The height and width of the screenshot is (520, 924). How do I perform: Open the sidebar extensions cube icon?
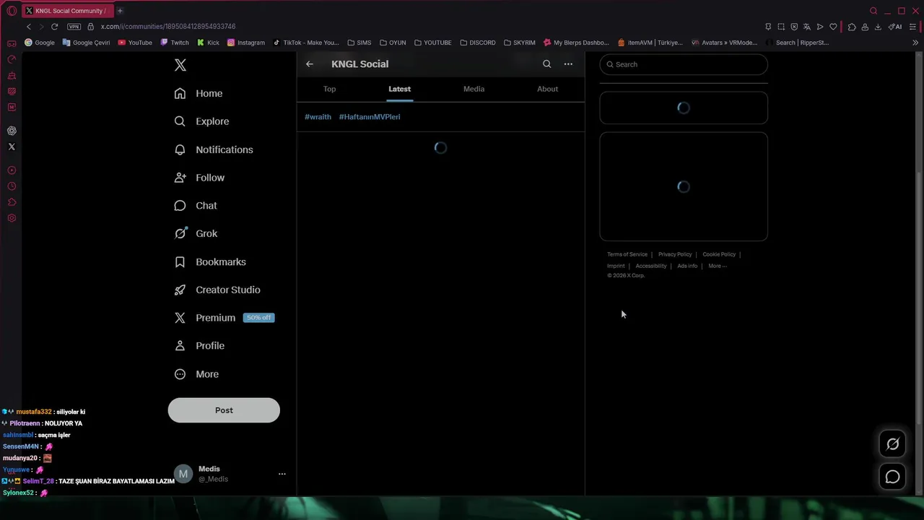click(x=12, y=202)
